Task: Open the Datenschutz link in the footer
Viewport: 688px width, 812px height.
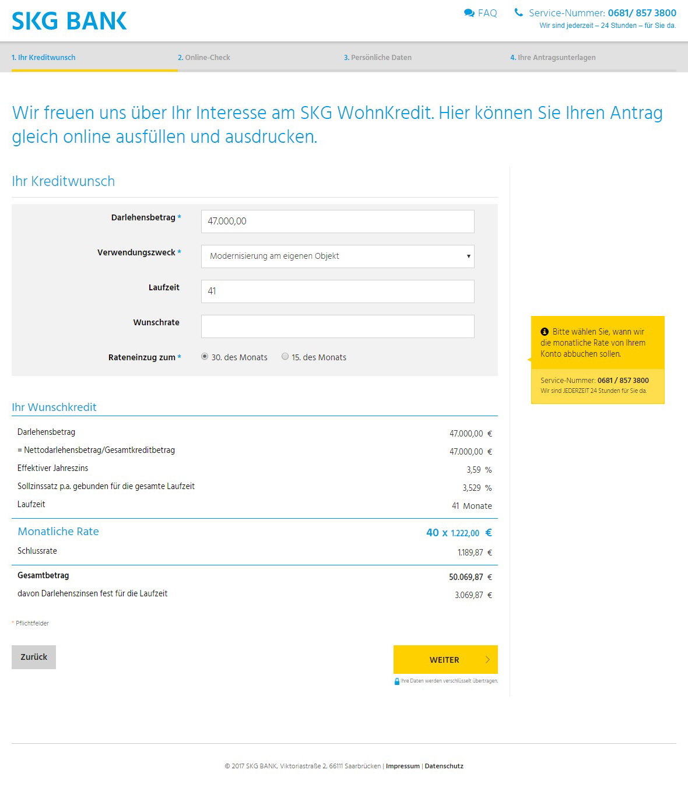Action: (x=444, y=766)
